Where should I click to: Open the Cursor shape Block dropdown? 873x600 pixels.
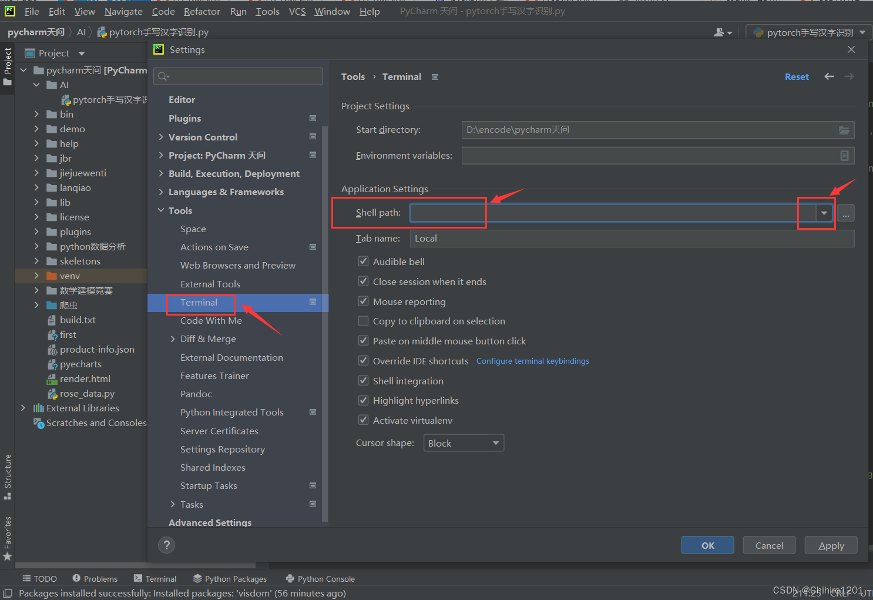464,443
